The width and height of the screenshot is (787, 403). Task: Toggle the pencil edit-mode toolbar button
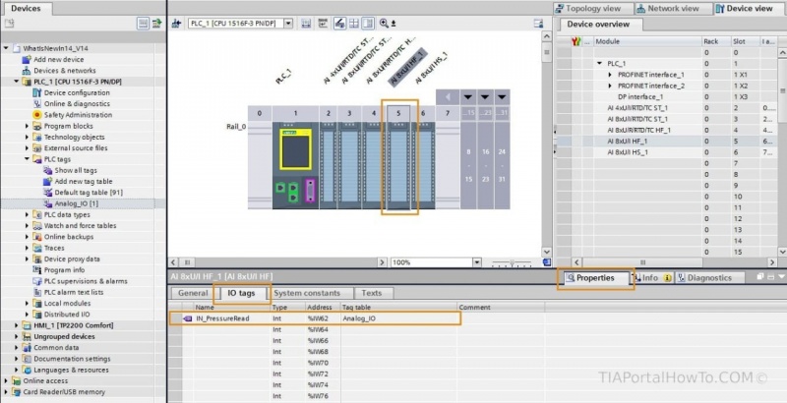tap(339, 23)
